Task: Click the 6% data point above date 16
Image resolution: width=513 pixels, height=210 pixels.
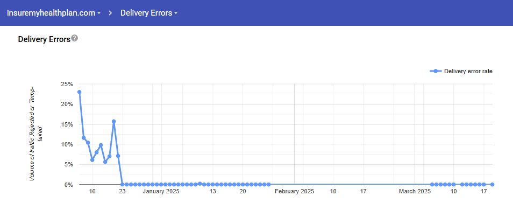Action: click(92, 160)
